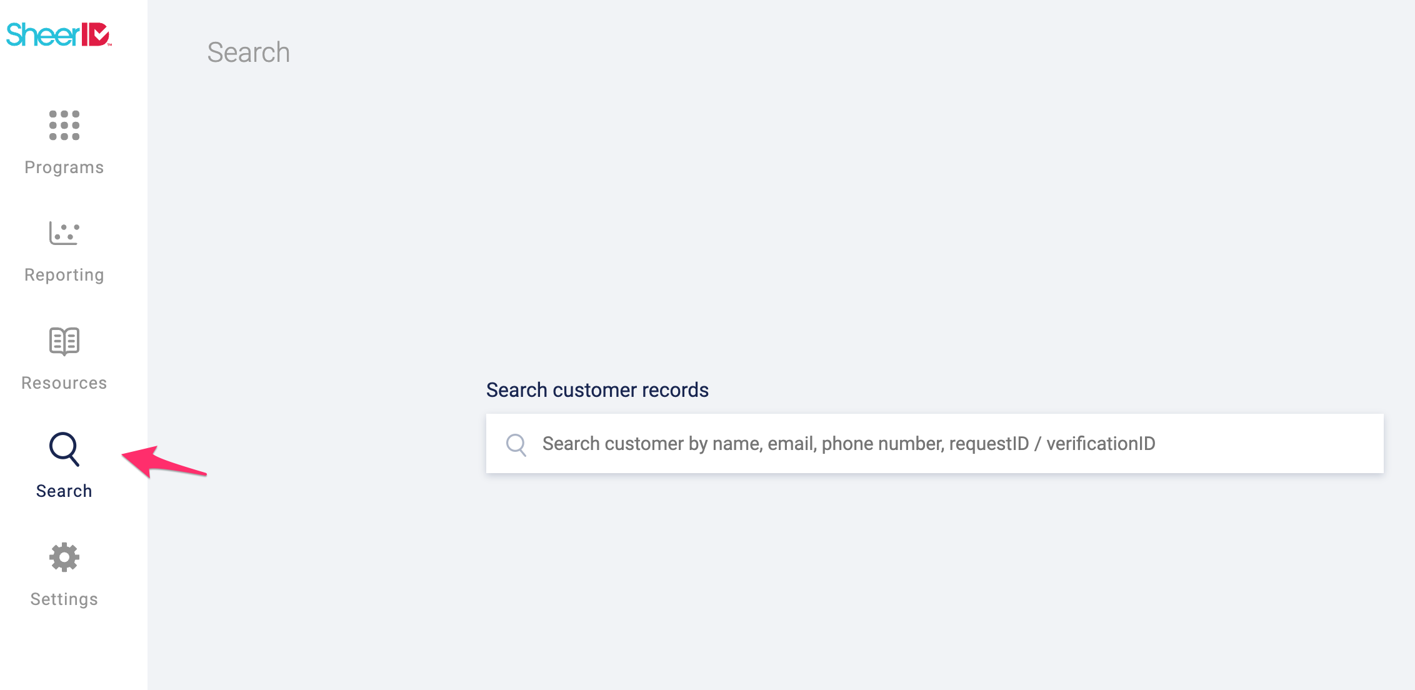
Task: Click the "Search customer records" label
Action: 597,390
